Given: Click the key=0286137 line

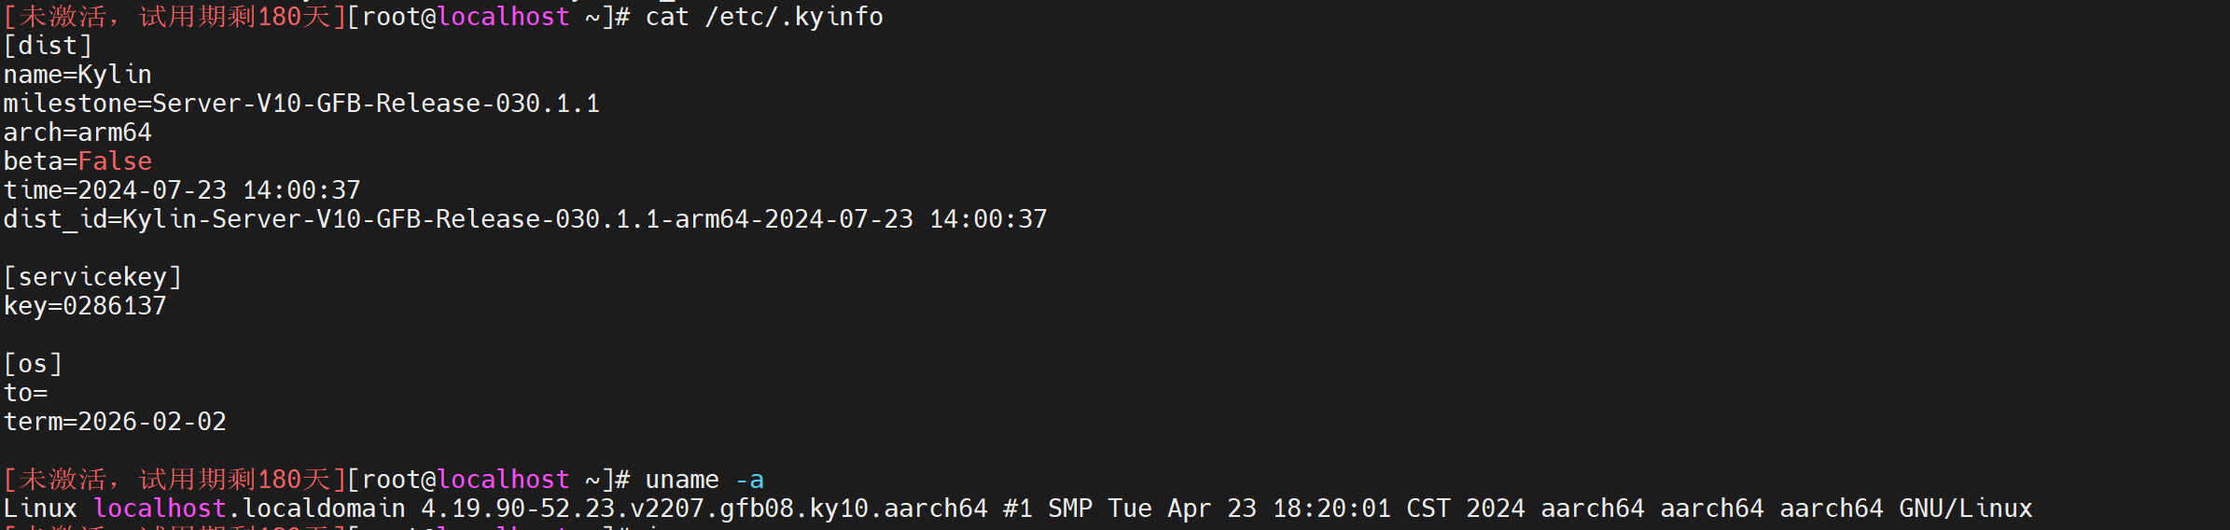Looking at the screenshot, I should [85, 306].
